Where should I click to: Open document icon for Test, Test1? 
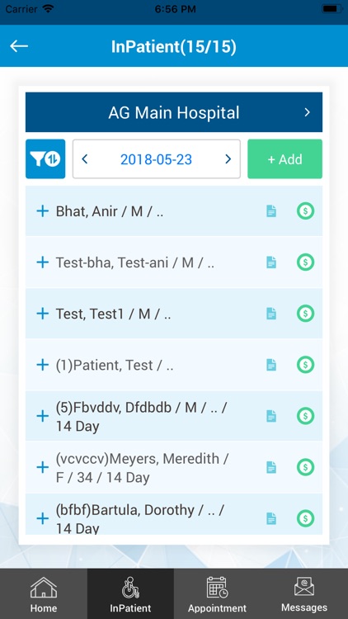tap(271, 314)
